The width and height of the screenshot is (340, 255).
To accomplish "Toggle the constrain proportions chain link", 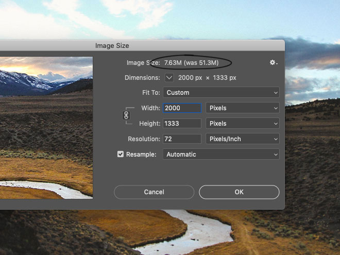I will click(126, 115).
